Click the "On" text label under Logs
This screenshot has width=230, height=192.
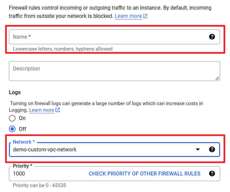[x=22, y=118]
